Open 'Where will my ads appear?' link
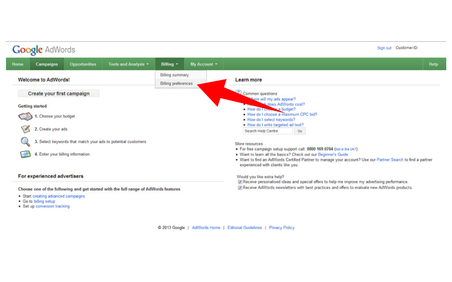The width and height of the screenshot is (452, 282). 272,99
